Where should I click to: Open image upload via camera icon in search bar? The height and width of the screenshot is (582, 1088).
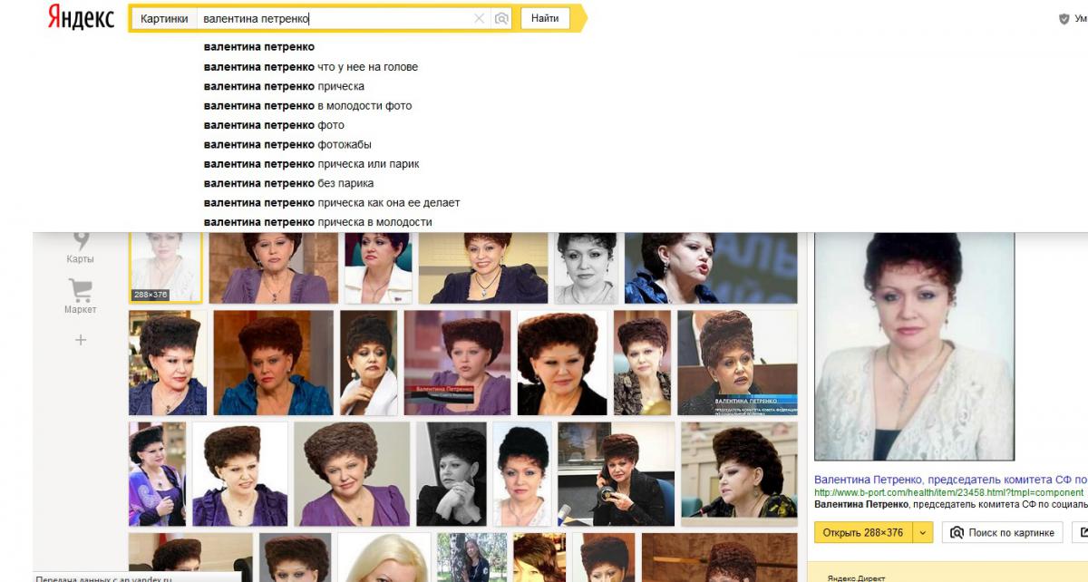[501, 18]
